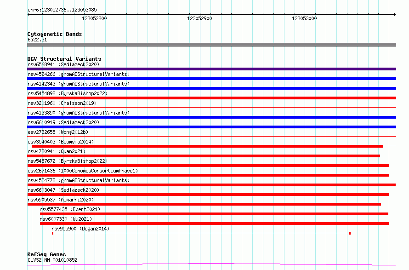Select the red nsv5905537 variant bar

(204, 204)
